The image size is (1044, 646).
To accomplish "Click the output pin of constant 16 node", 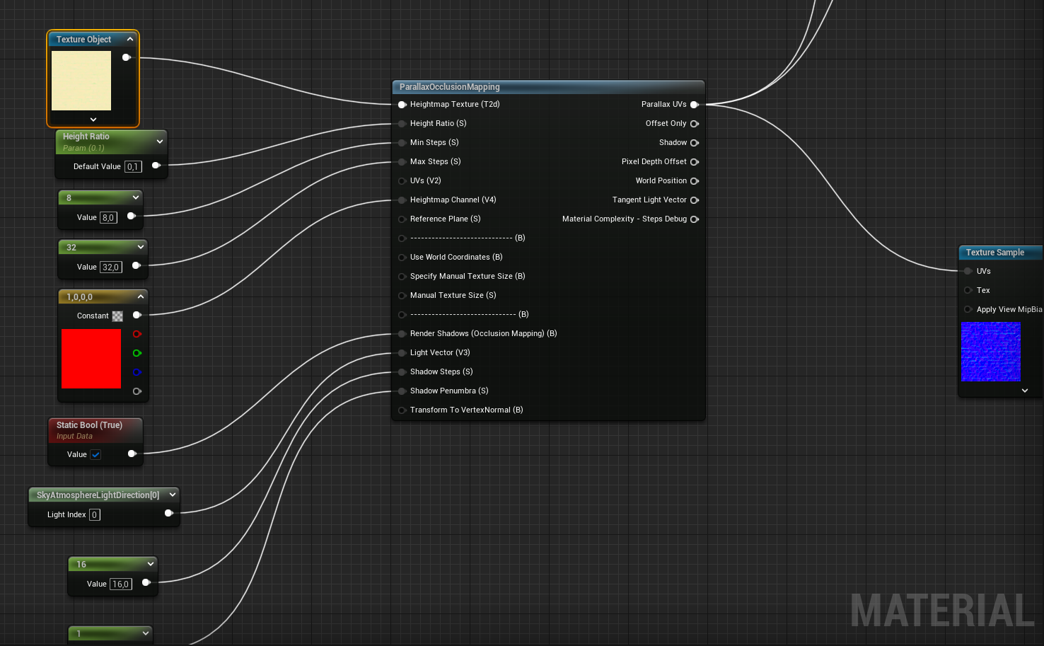I will (x=146, y=583).
